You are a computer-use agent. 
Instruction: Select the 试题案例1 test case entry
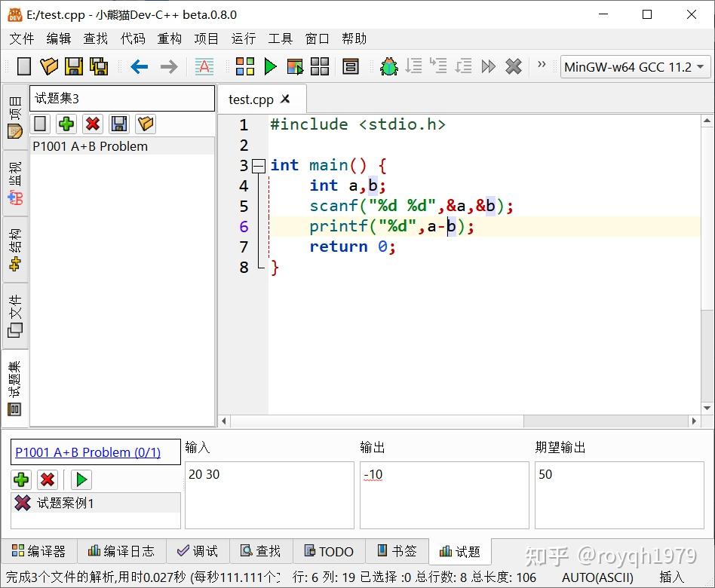[x=65, y=503]
